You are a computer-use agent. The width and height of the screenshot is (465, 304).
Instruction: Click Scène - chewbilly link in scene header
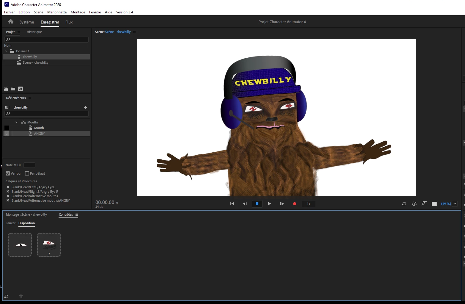pos(118,32)
